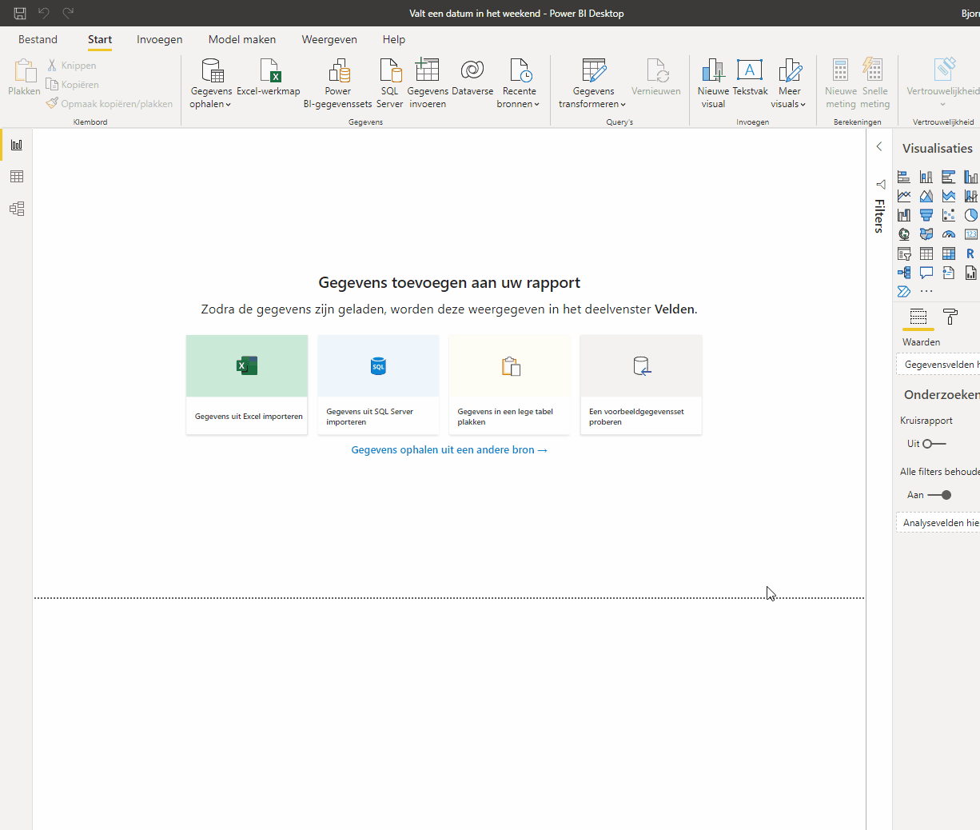The image size is (980, 830).
Task: Select the globe map visual
Action: (904, 234)
